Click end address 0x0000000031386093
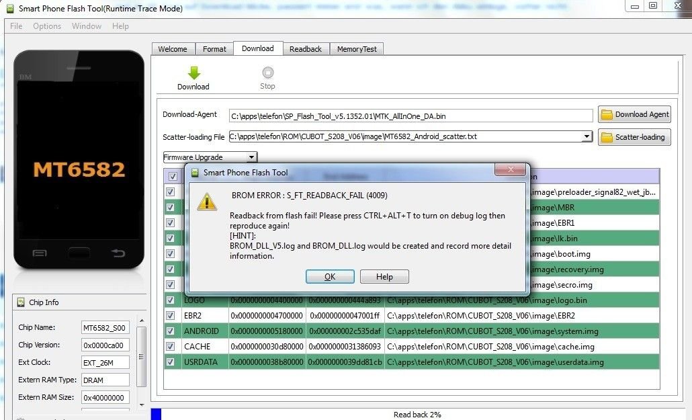 (345, 347)
